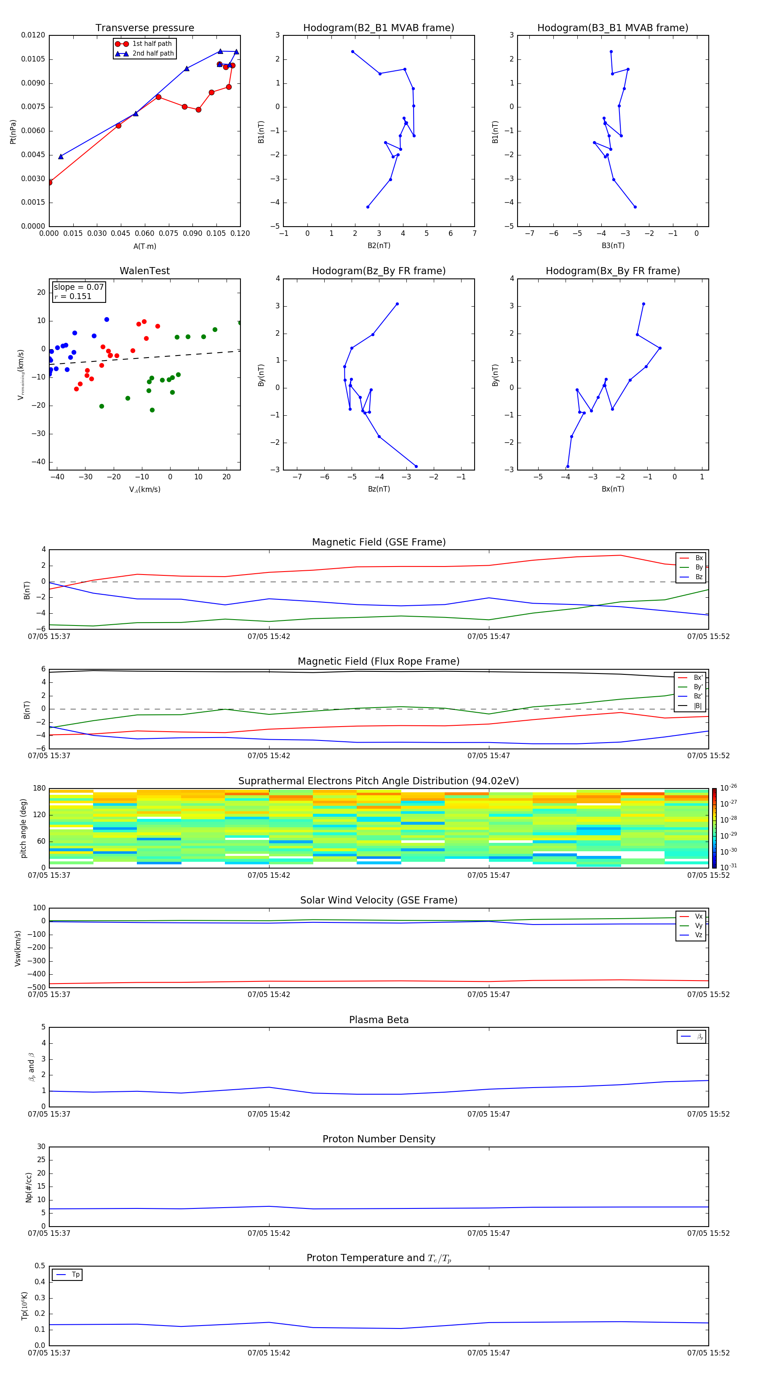
Task: Click the 'Vsw(km/s)' axis label
Action: point(18,948)
